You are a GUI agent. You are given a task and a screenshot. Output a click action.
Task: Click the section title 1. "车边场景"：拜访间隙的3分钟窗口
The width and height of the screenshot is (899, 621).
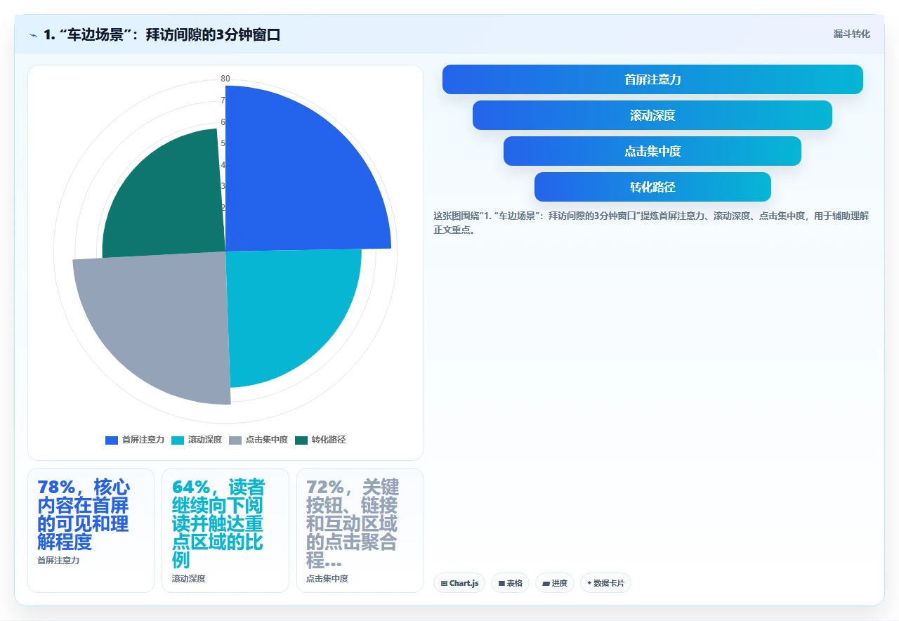coord(162,34)
